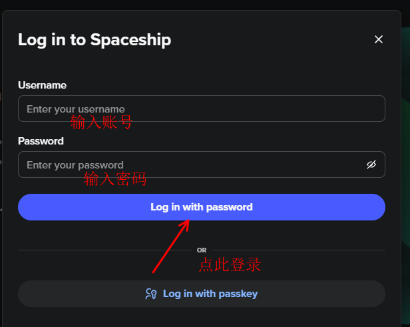
Task: Select the Log in to Spaceship heading
Action: (95, 40)
